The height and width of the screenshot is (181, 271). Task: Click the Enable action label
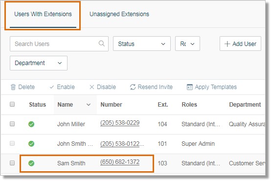coord(66,87)
